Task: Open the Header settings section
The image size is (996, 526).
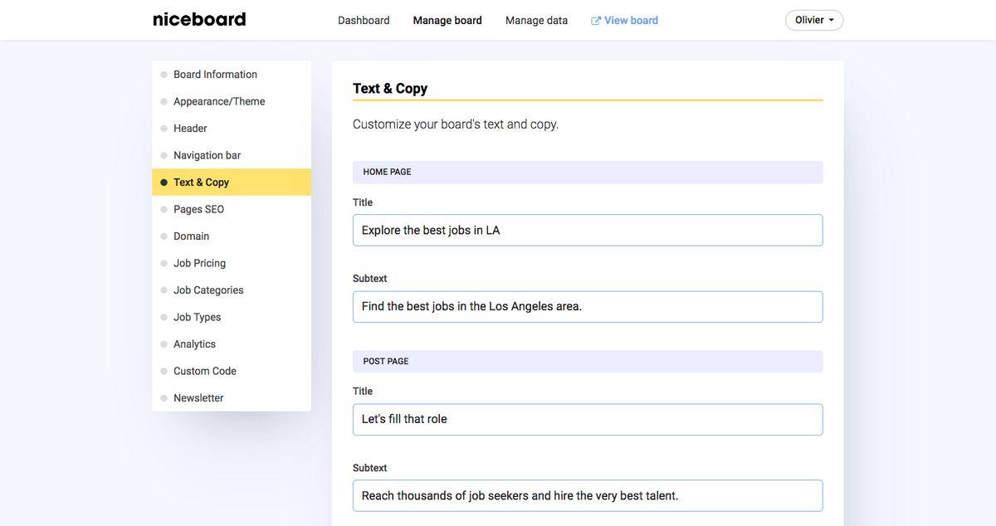Action: (x=190, y=129)
